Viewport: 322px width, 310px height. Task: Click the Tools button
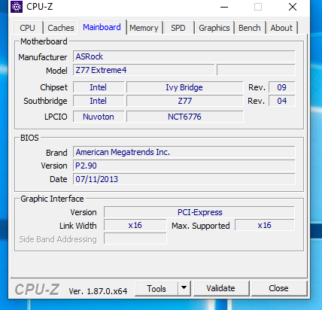pos(156,288)
